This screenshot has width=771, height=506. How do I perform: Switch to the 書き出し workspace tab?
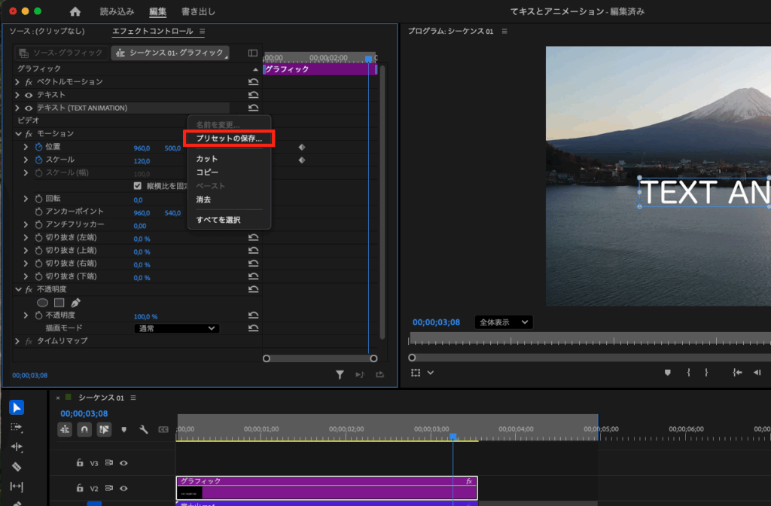198,11
